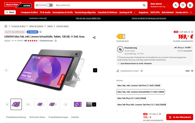Open Gaming & VR category

(x=126, y=12)
